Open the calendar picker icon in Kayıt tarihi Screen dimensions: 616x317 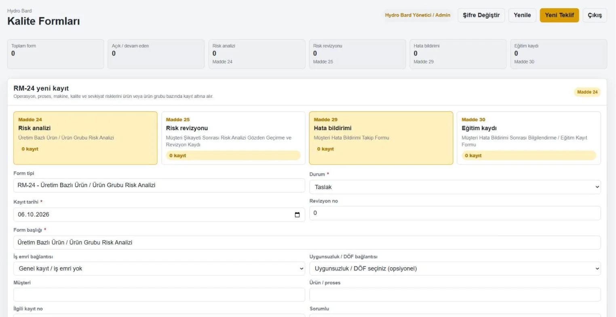point(297,215)
